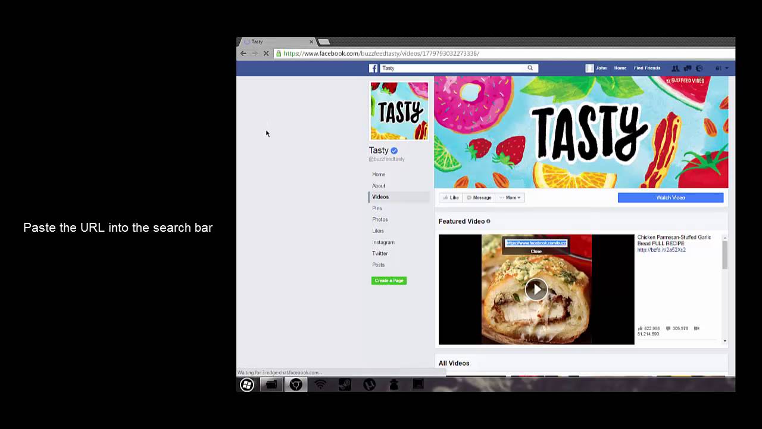Screen dimensions: 762x429
Task: Open Twitter in the page sidebar
Action: coord(380,253)
